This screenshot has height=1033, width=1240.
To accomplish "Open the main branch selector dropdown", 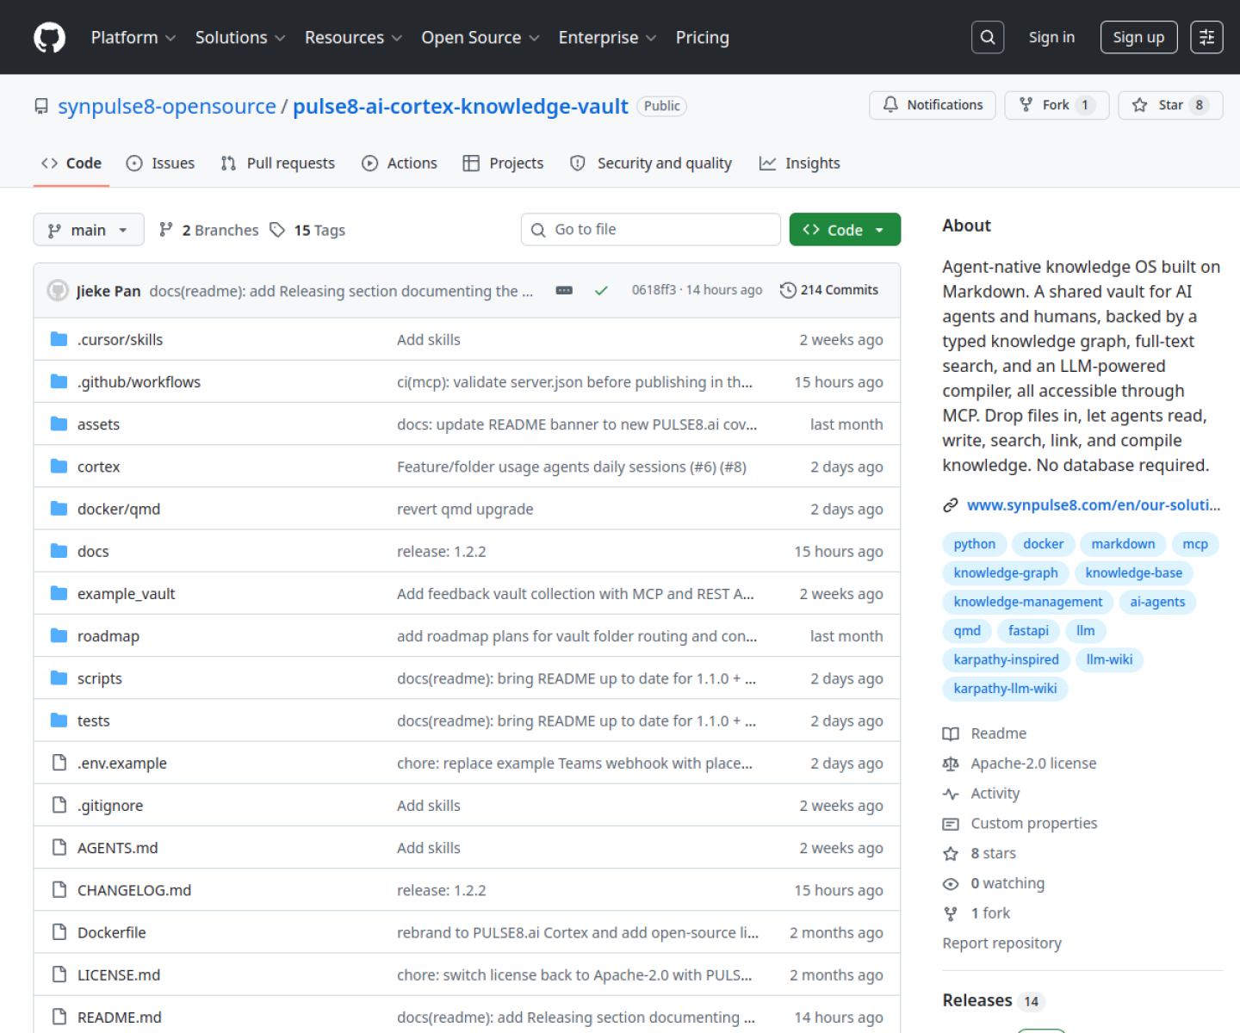I will 89,230.
